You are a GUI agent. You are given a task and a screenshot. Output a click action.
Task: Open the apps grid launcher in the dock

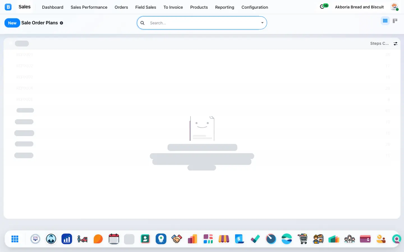click(x=15, y=239)
